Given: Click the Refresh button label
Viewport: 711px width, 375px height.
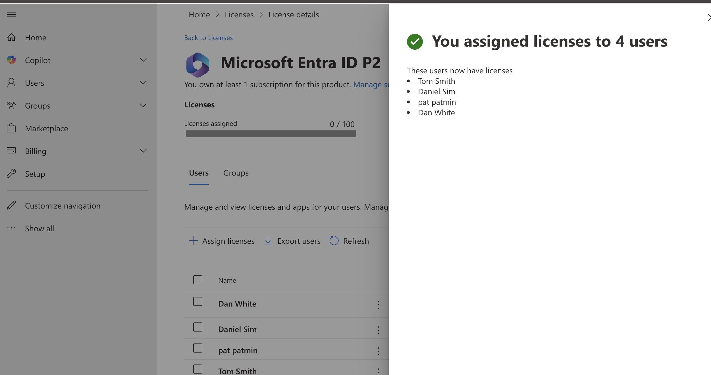Looking at the screenshot, I should [356, 241].
